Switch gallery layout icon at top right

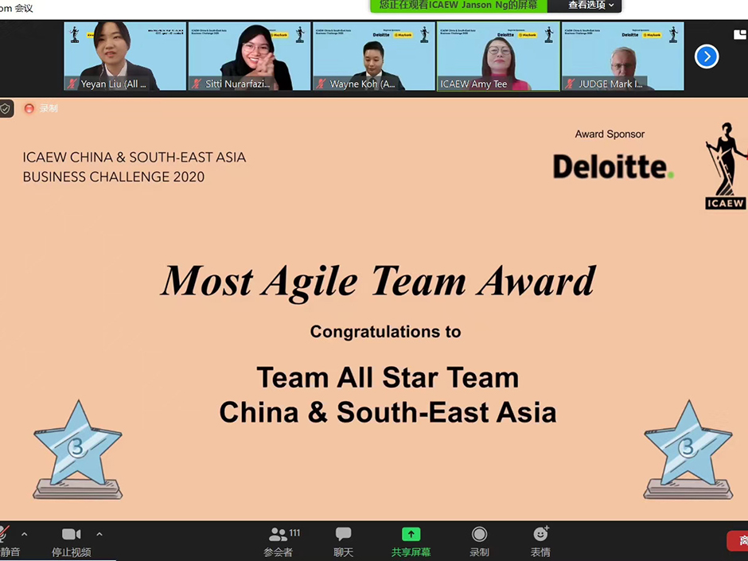point(740,34)
